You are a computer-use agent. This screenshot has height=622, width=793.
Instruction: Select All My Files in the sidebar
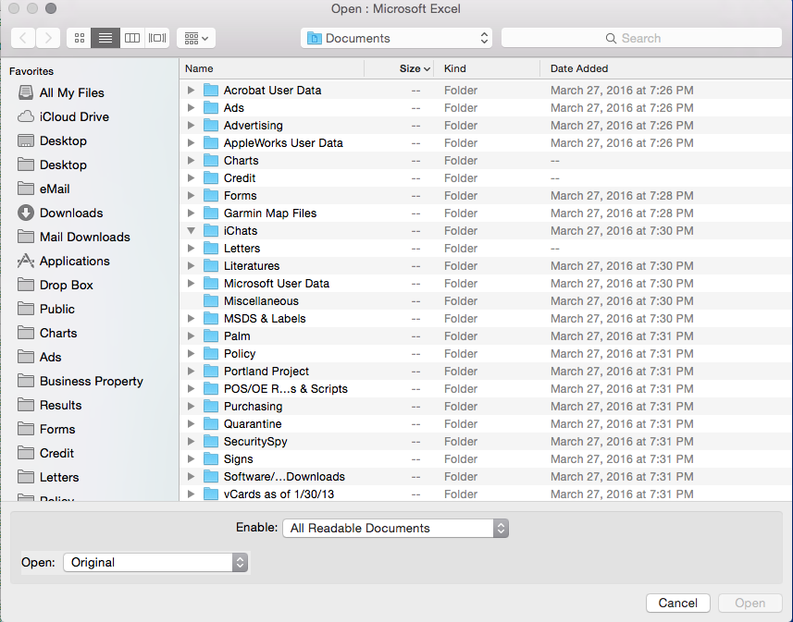click(x=71, y=93)
